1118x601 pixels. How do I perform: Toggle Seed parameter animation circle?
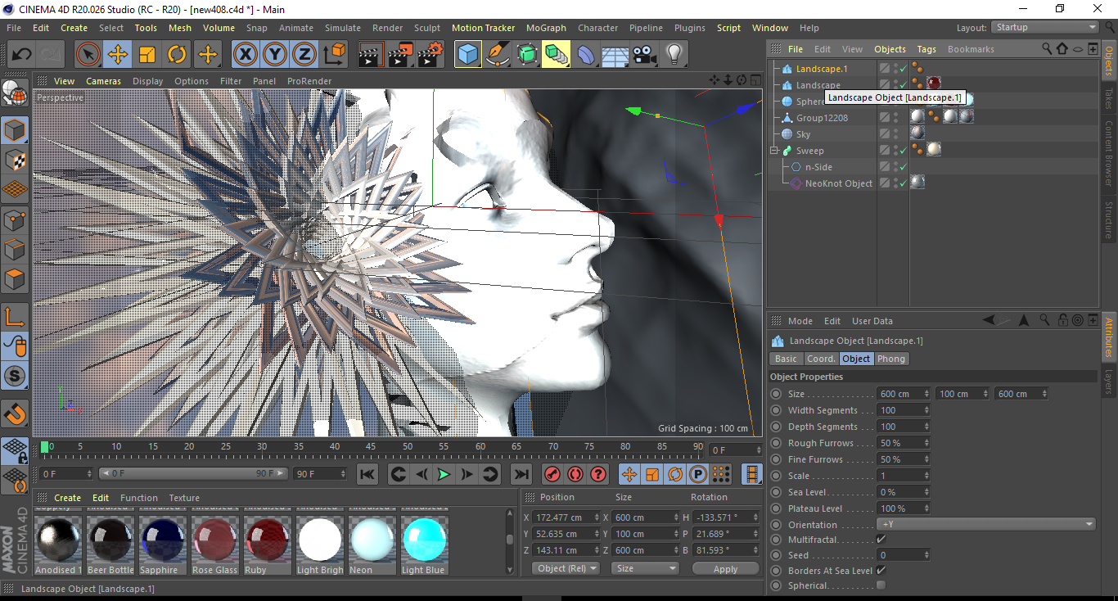(776, 555)
